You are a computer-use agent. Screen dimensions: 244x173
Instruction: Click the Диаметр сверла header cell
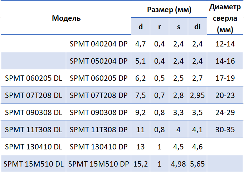tap(225, 18)
